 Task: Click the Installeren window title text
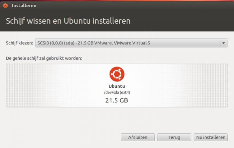click(x=24, y=6)
